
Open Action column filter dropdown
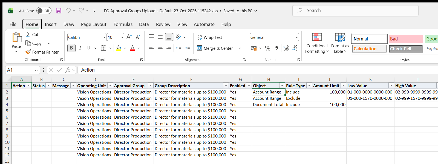pyautogui.click(x=28, y=86)
